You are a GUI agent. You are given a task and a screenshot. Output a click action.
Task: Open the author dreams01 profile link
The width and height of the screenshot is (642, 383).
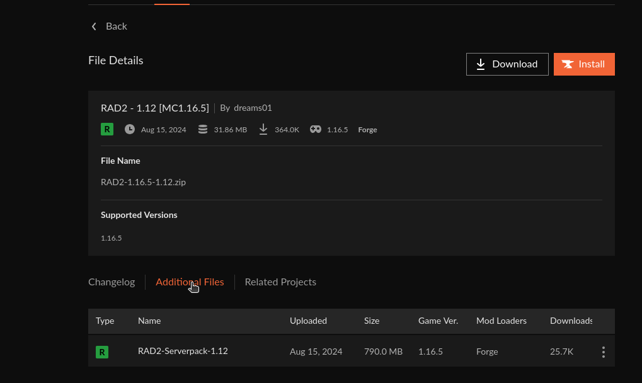(x=253, y=108)
